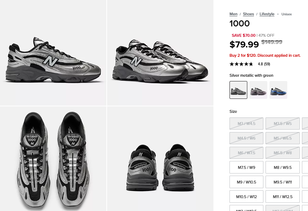This screenshot has width=308, height=211.
Task: Choose size M9 / W10.5
Action: coord(246,182)
